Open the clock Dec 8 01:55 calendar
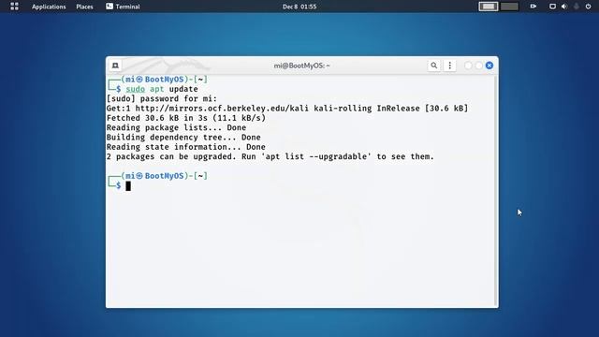Image resolution: width=599 pixels, height=337 pixels. (x=299, y=7)
